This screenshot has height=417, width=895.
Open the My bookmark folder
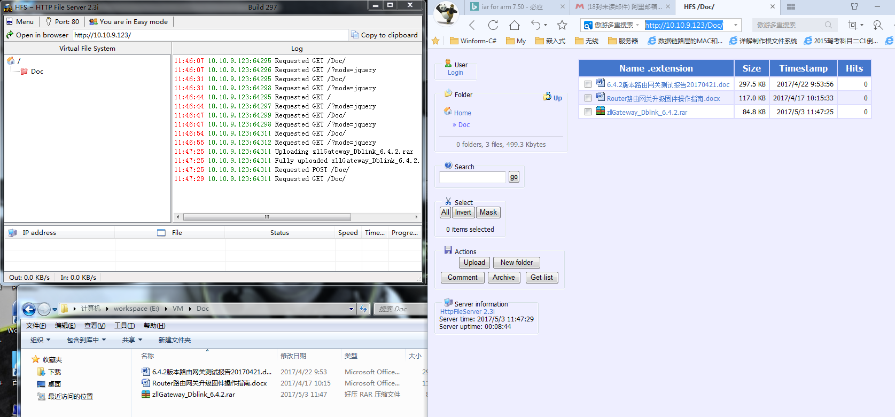pyautogui.click(x=516, y=41)
